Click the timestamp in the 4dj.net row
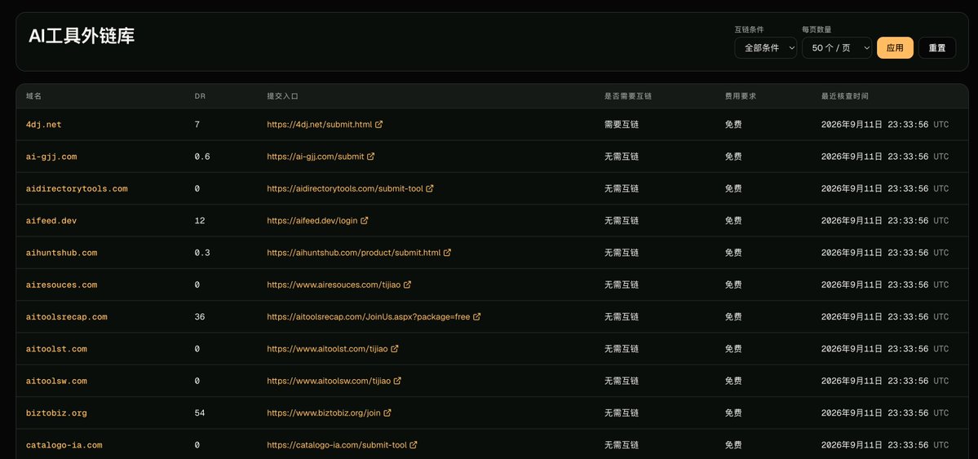The image size is (978, 459). (x=884, y=125)
